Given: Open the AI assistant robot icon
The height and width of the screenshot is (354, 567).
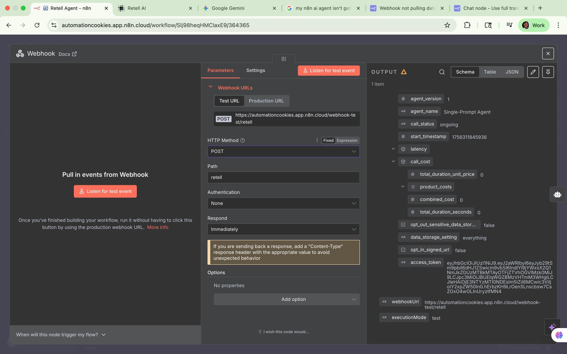Looking at the screenshot, I should [x=557, y=195].
